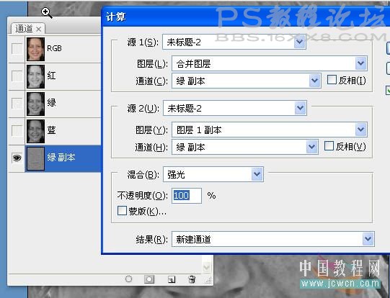Show the RGB channel visibility box
Image resolution: width=390 pixels, height=298 pixels.
[17, 49]
